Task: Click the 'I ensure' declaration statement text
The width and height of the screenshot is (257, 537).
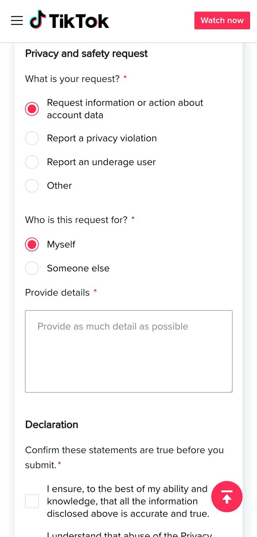Action: 128,501
